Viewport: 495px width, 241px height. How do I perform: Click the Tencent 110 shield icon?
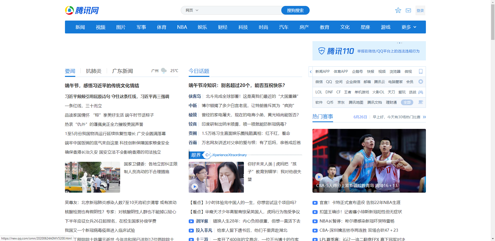coord(321,51)
